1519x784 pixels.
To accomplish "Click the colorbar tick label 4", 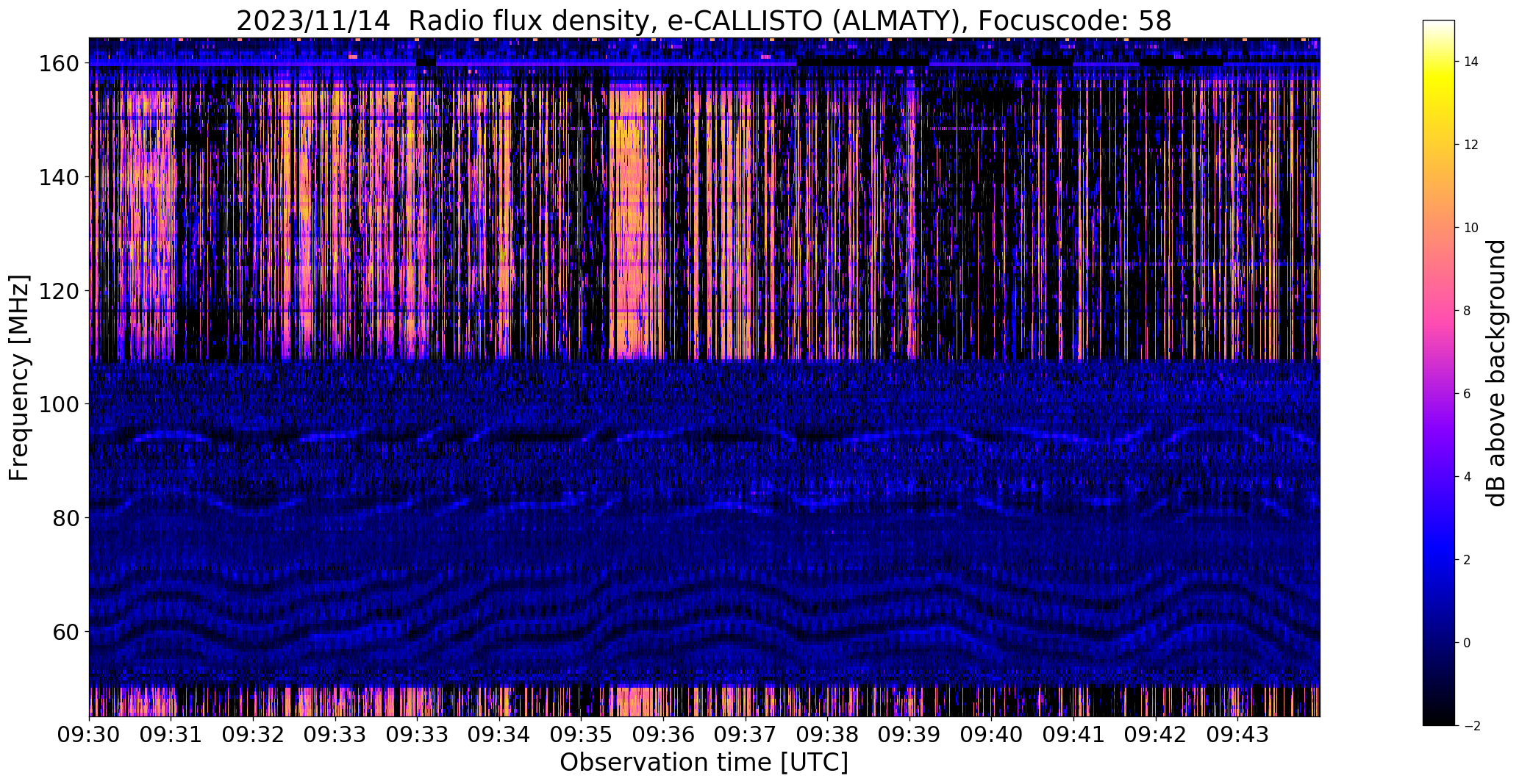I will 1468,477.
